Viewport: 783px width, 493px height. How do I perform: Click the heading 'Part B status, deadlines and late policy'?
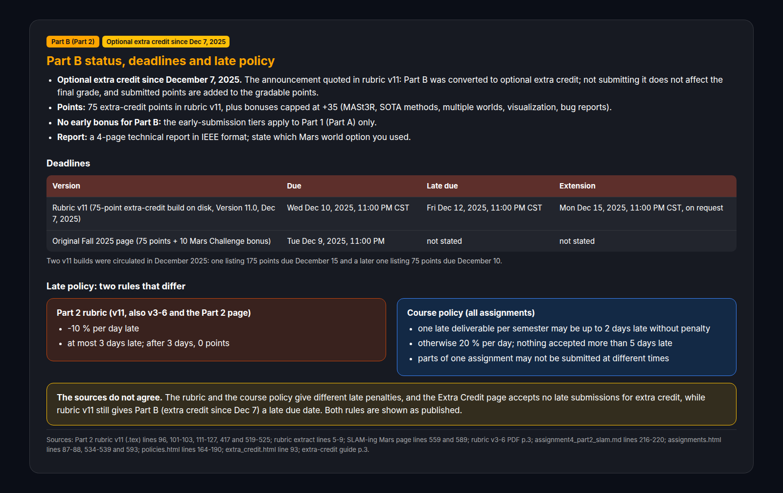pyautogui.click(x=161, y=61)
